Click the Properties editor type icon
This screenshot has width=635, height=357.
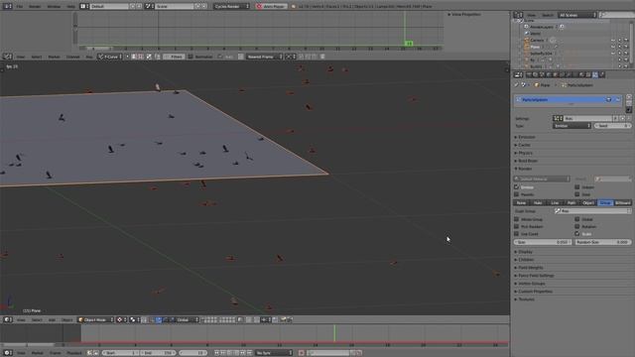point(518,75)
